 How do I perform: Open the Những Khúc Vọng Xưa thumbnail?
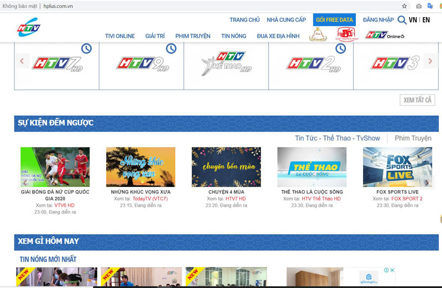(x=141, y=167)
